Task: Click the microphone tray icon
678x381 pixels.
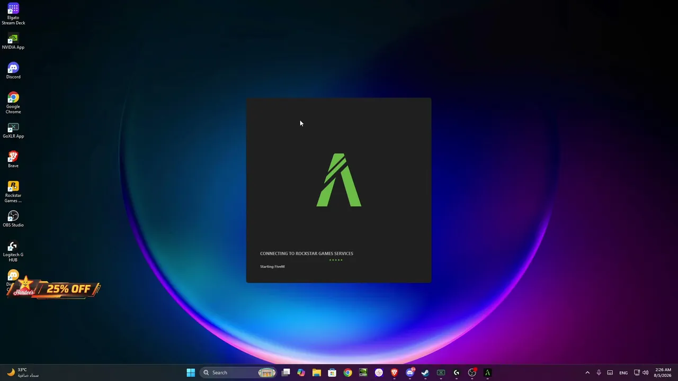Action: [599, 373]
